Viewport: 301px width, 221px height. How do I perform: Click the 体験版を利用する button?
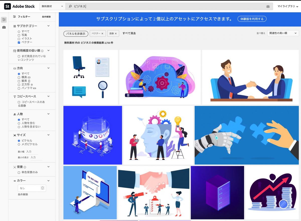tap(252, 19)
